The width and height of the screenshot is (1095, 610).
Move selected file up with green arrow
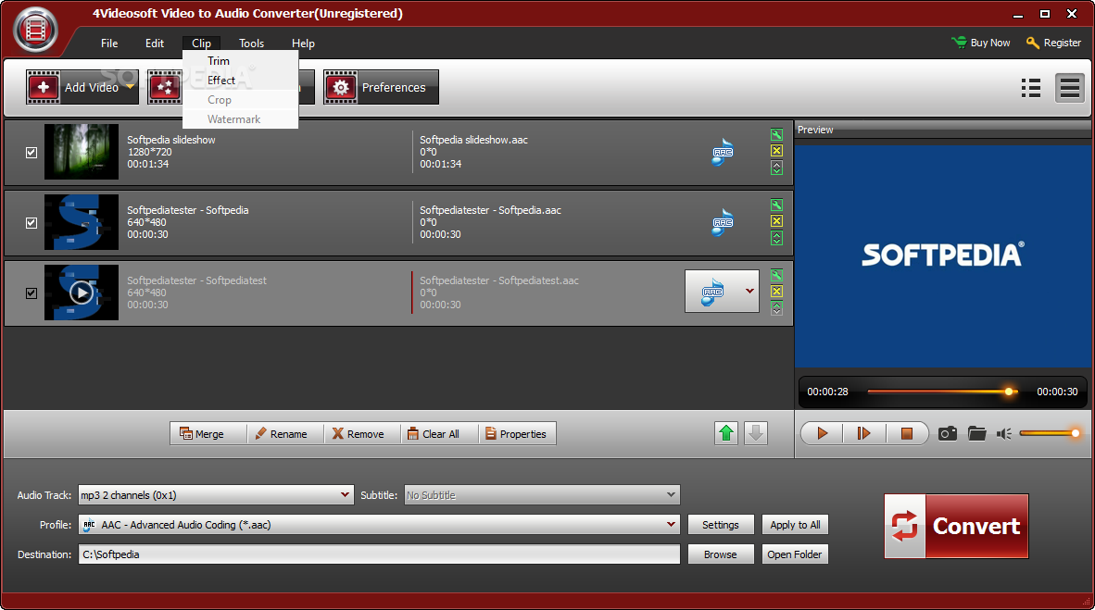click(x=726, y=433)
